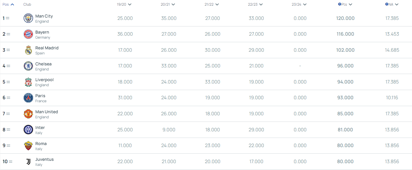Click the Bayern club crest
This screenshot has width=412, height=170.
click(28, 34)
